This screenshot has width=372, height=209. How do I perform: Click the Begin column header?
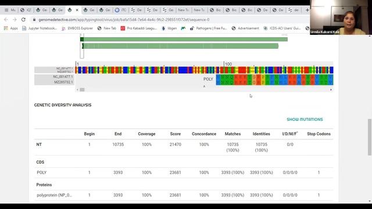tap(89, 134)
